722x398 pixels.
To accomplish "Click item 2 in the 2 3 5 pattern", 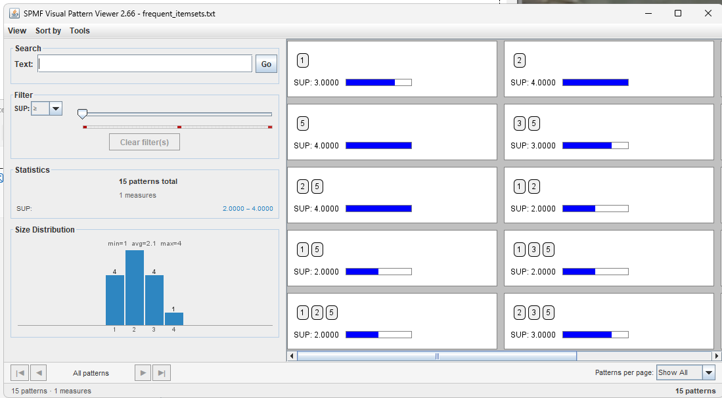I will [520, 313].
